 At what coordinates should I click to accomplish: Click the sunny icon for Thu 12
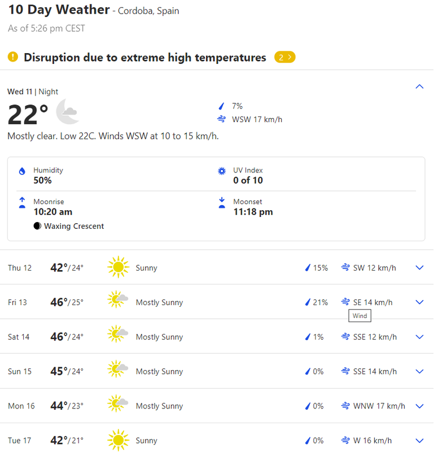point(118,268)
